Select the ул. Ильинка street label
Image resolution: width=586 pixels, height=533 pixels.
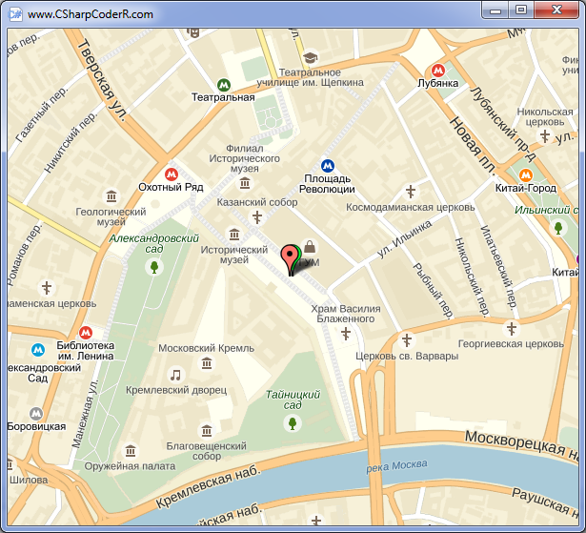click(404, 239)
